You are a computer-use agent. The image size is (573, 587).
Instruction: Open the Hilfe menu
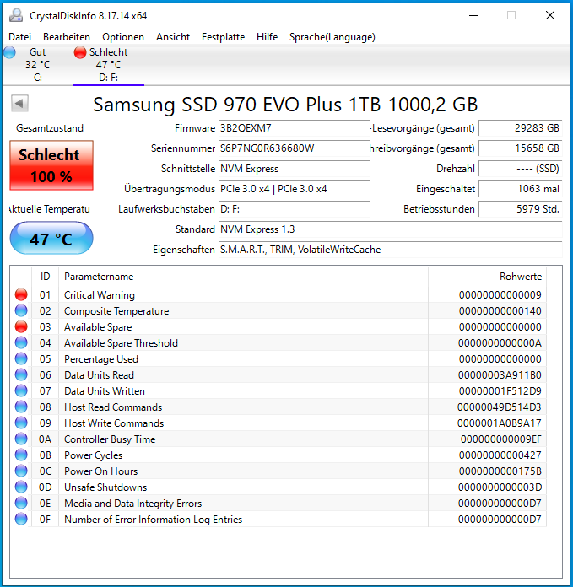[x=267, y=37]
